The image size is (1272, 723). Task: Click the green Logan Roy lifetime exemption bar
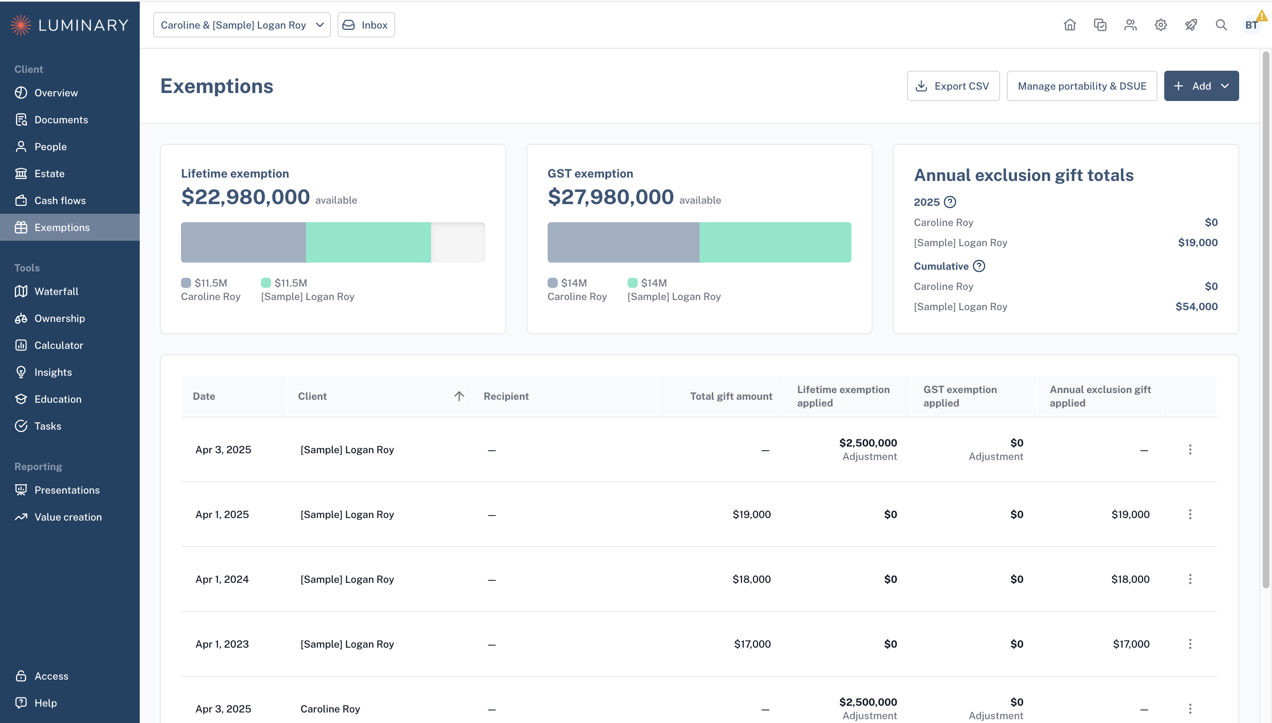(x=368, y=242)
